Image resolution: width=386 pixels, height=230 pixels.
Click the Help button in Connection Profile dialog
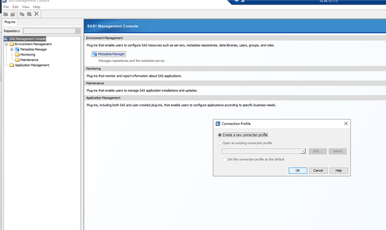[338, 170]
